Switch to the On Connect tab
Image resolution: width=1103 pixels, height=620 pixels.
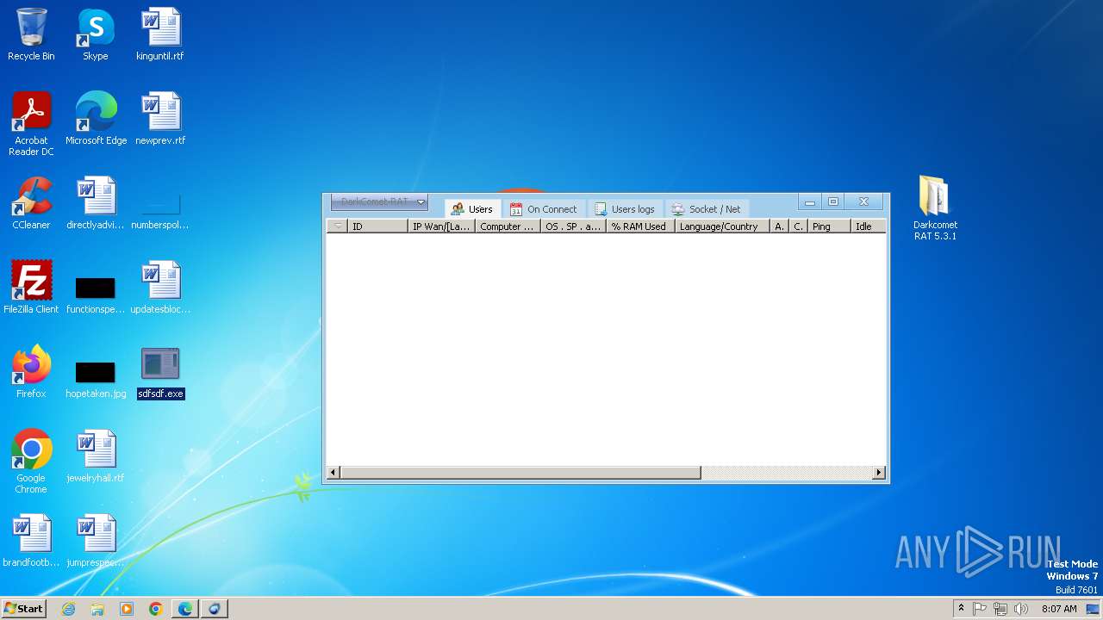544,209
